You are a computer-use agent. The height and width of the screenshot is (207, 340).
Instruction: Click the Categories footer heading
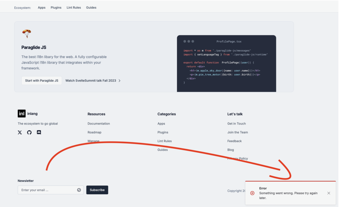tap(167, 114)
